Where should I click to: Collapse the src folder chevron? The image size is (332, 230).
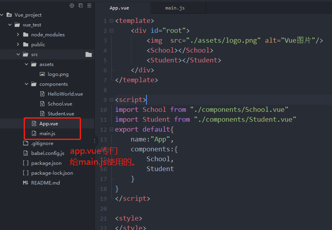[18, 55]
